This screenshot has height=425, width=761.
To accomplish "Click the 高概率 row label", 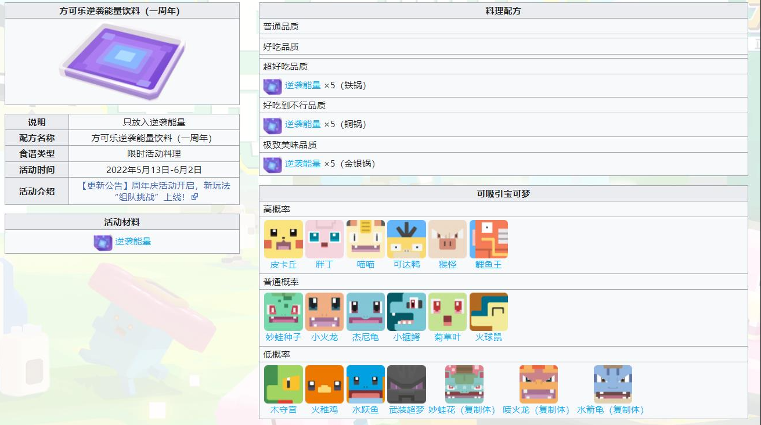I will 276,209.
